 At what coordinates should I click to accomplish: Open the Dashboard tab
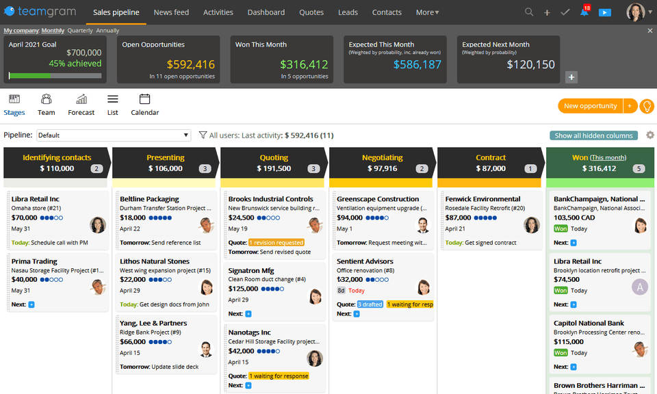point(266,12)
